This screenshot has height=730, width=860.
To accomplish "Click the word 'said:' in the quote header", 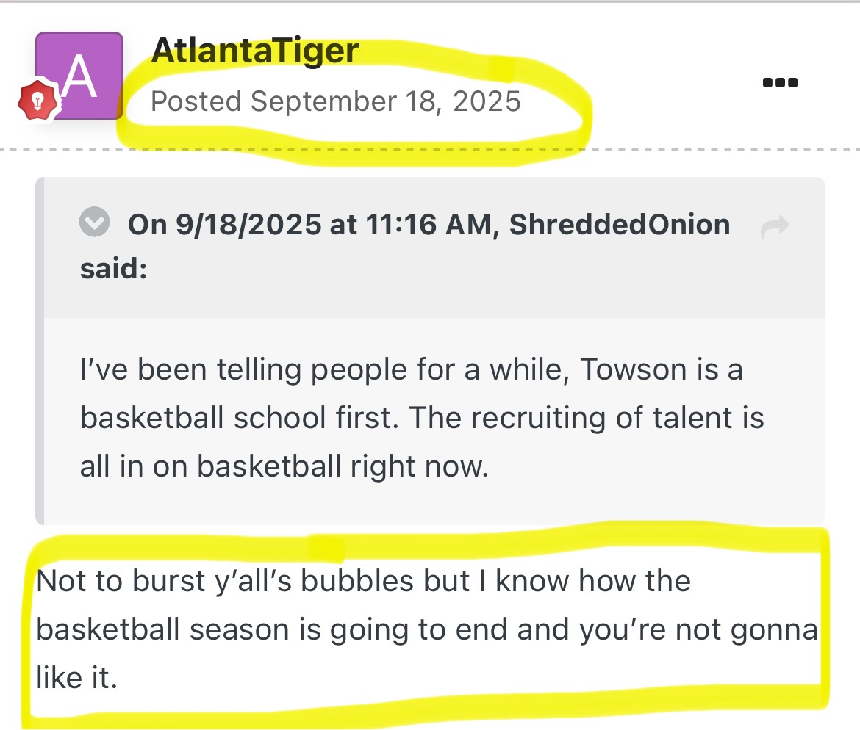I will 114,269.
